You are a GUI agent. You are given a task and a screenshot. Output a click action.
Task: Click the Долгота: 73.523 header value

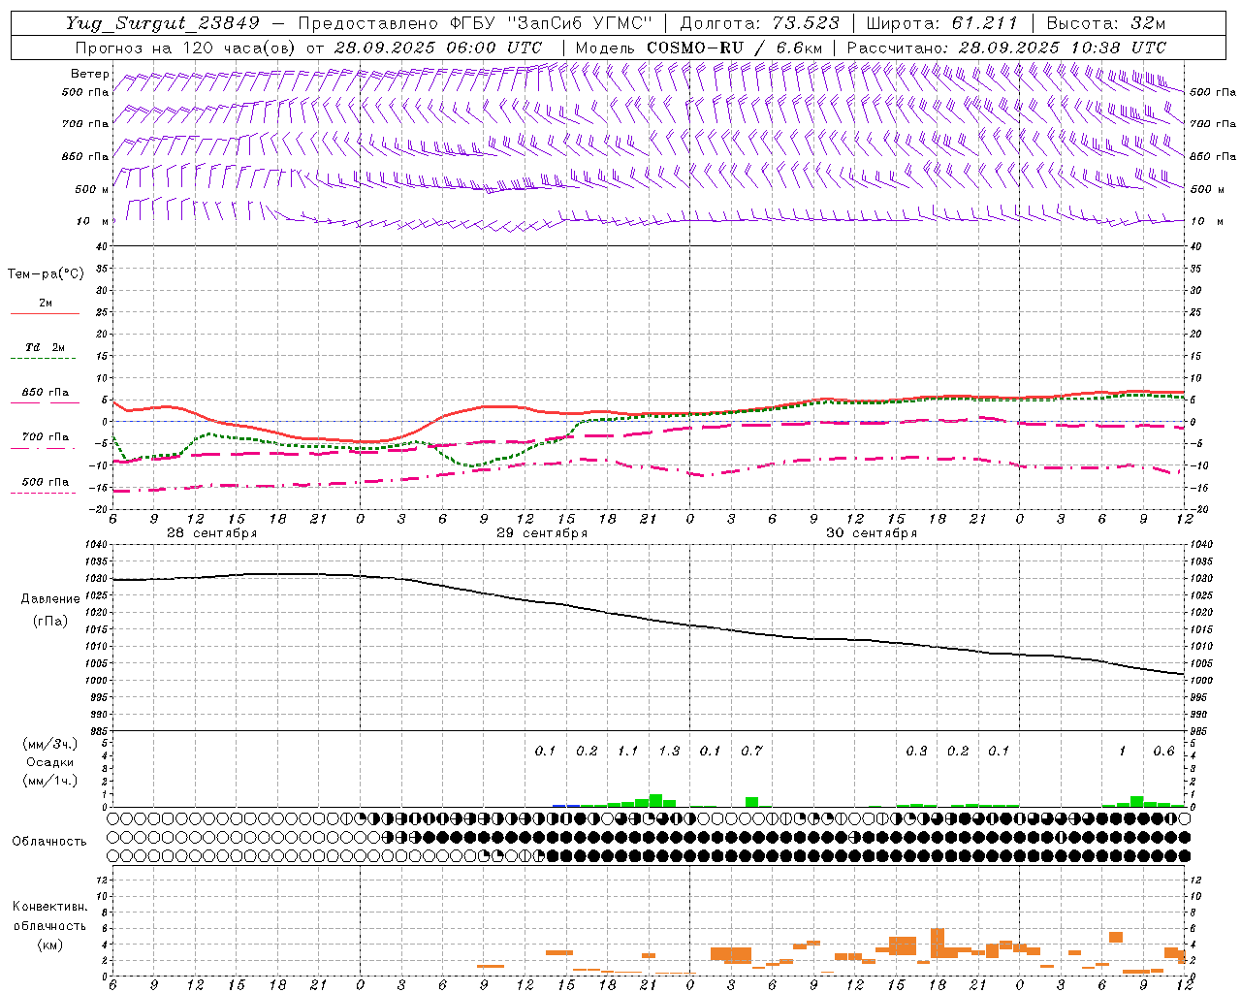point(760,24)
